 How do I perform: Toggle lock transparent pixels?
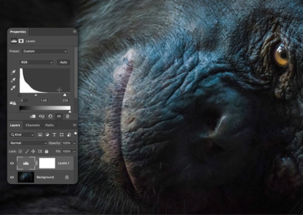[x=20, y=151]
